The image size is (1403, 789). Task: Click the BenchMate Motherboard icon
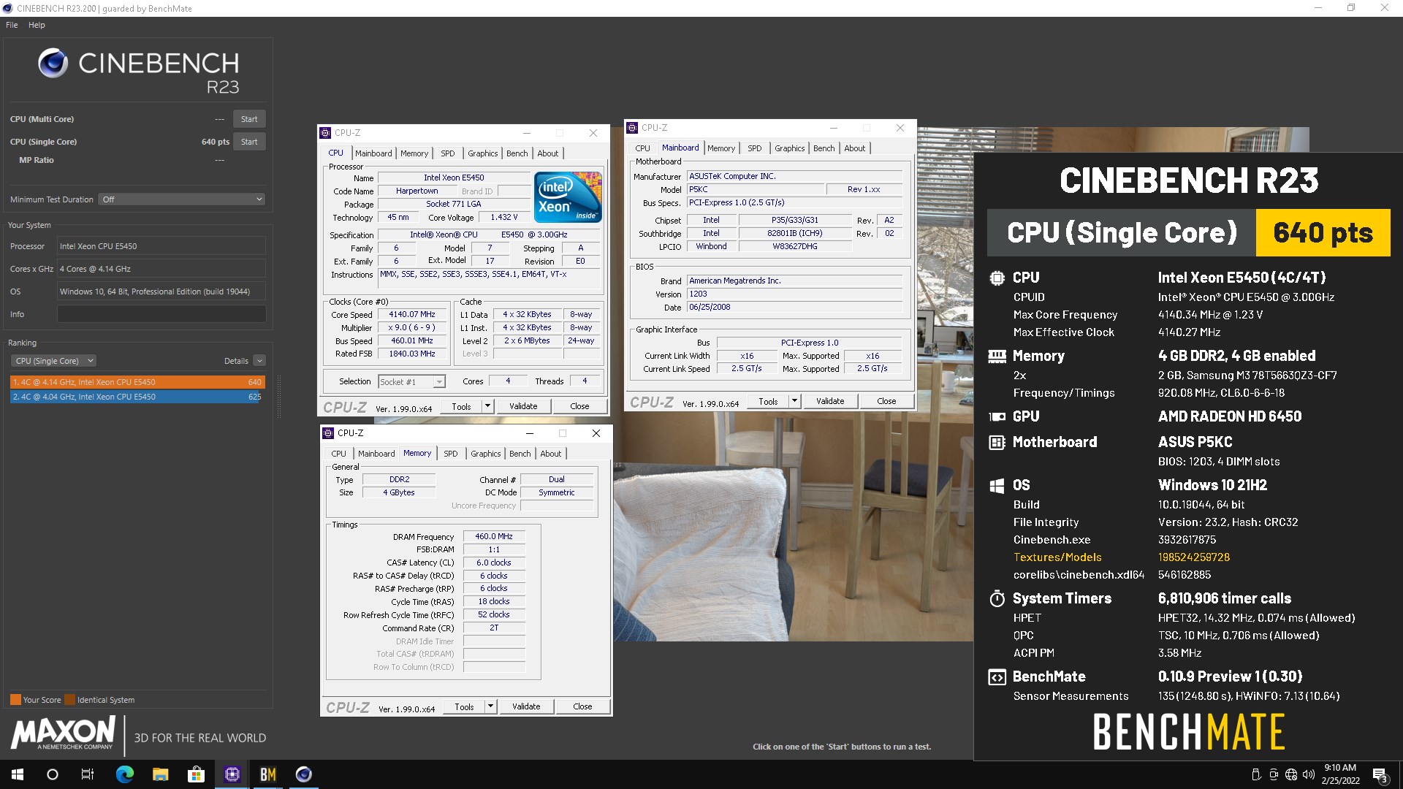[997, 442]
